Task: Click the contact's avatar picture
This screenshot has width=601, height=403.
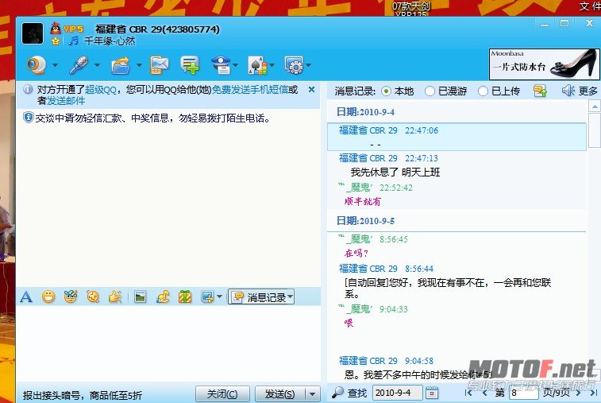Action: pos(33,33)
